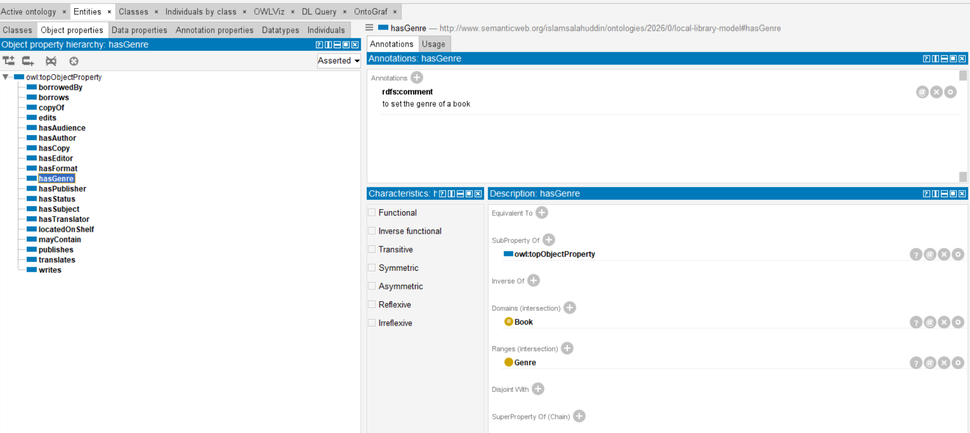970x433 pixels.
Task: Click the add sibling property icon
Action: point(28,61)
